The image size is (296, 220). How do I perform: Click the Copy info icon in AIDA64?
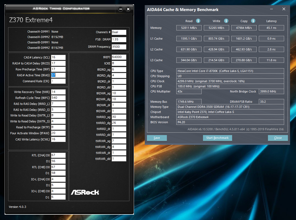pos(253,21)
